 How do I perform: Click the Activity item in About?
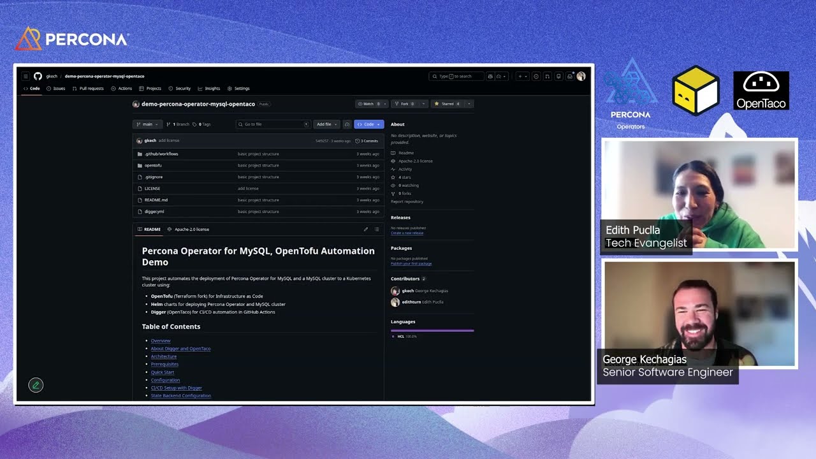402,169
